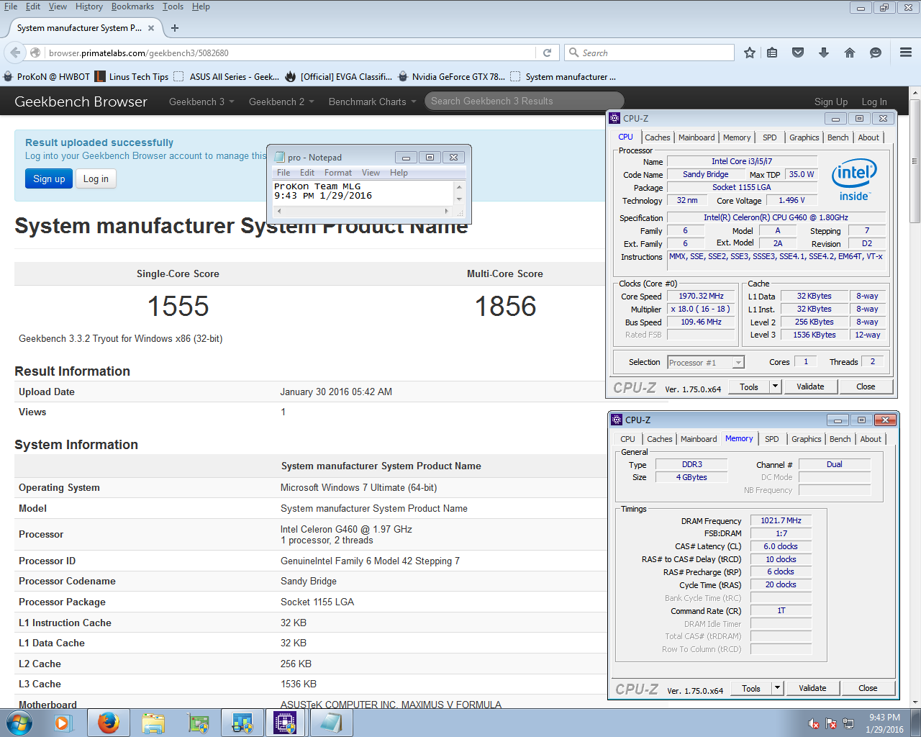Click the volume speaker tray icon
The image size is (921, 737).
pos(814,723)
